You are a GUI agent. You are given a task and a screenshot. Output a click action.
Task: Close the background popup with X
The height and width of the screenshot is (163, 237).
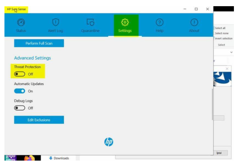click(227, 69)
